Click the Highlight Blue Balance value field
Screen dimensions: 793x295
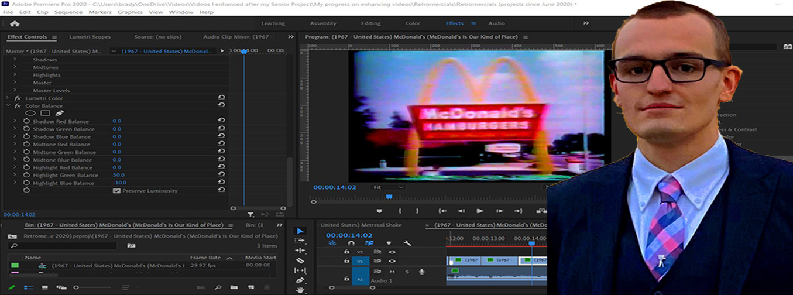tap(120, 183)
